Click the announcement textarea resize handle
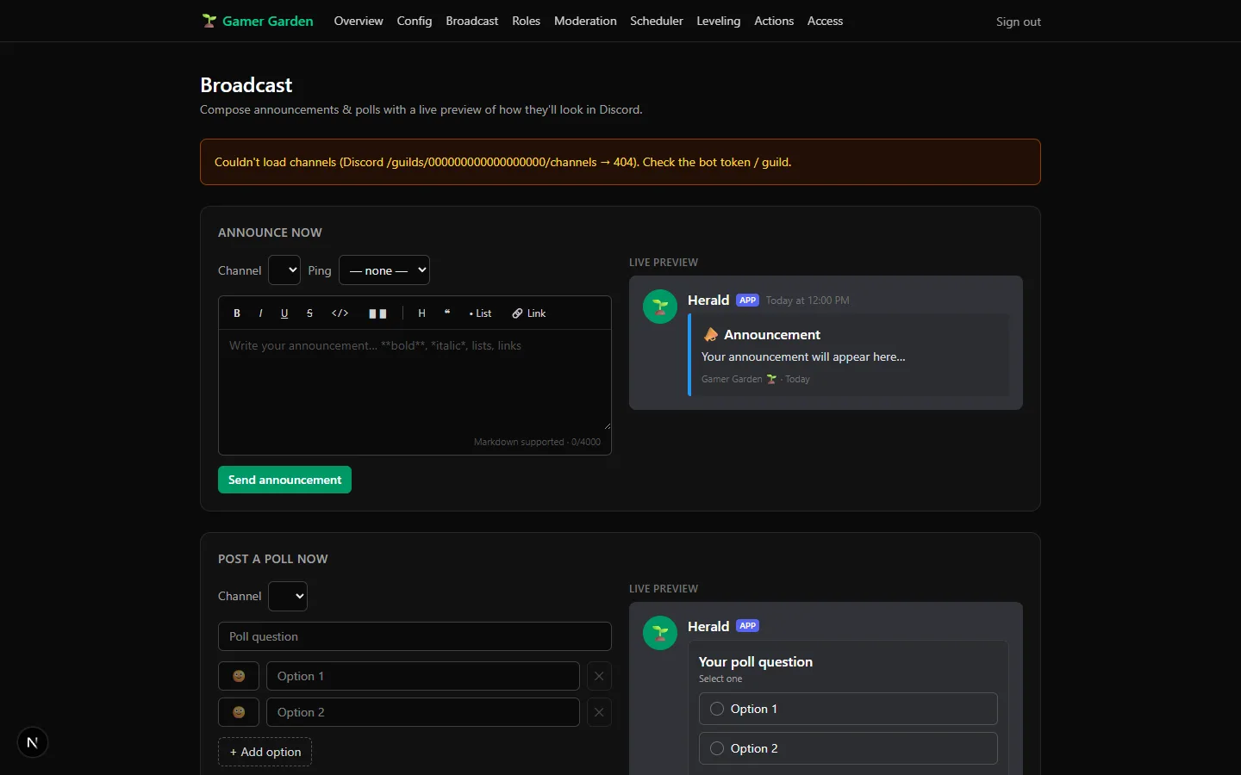Screen dimensions: 1241x775 click(607, 425)
